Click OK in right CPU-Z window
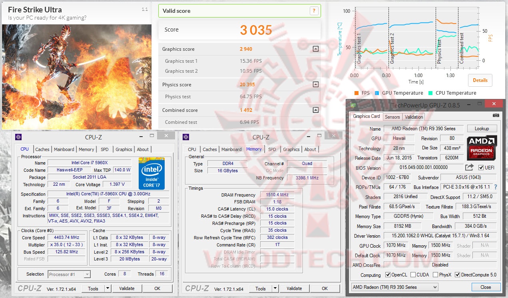 (x=325, y=288)
